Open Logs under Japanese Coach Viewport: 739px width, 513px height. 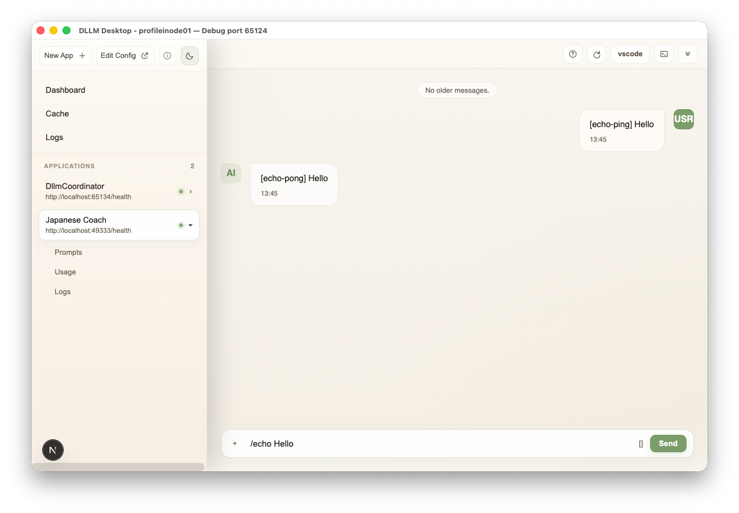pos(63,291)
